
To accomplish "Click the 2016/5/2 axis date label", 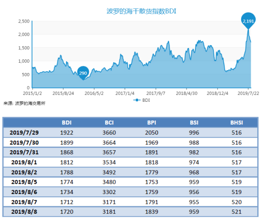I will 94,93.
